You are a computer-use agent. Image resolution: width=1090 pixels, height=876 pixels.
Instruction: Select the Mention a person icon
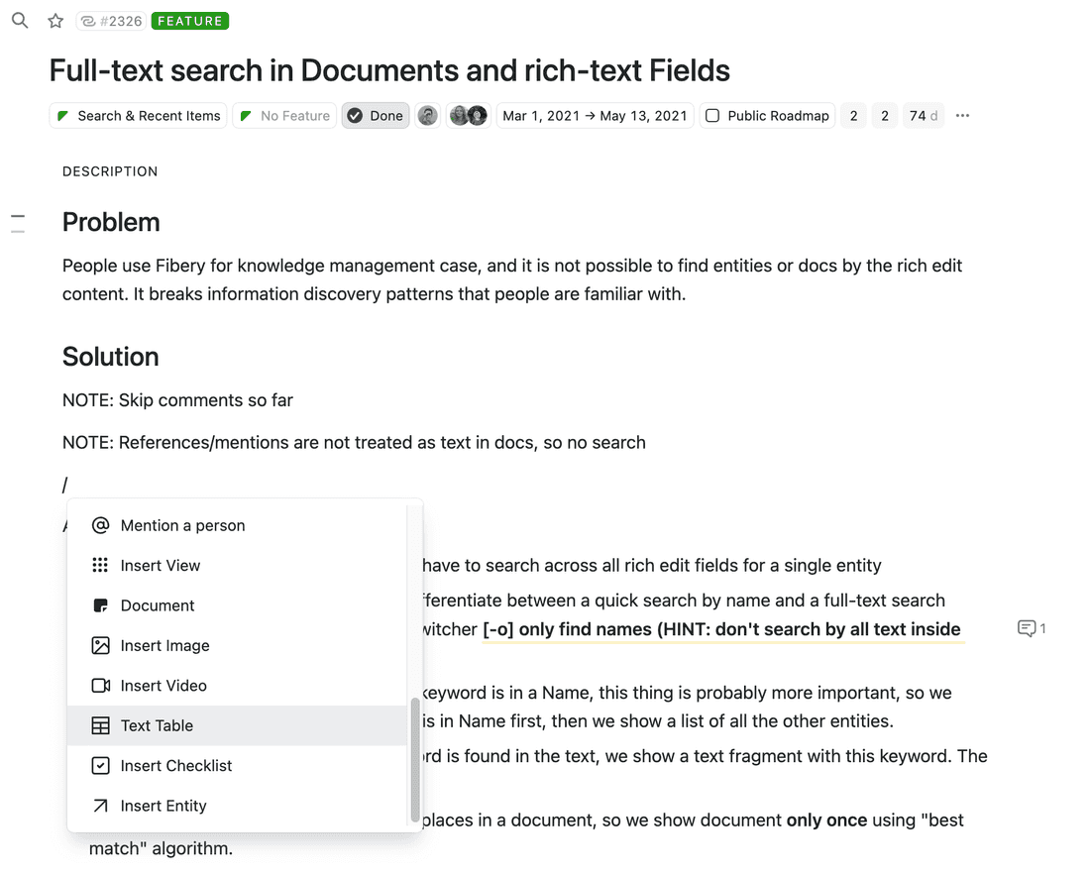pyautogui.click(x=100, y=525)
